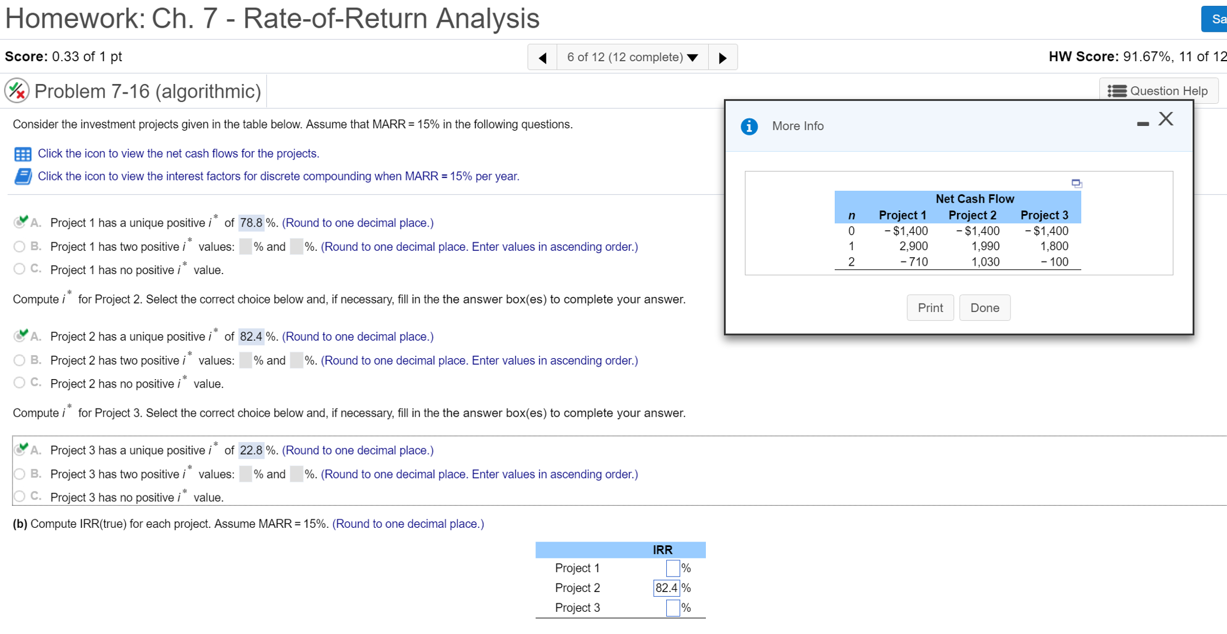This screenshot has width=1227, height=634.
Task: Open the interest factors book icon
Action: click(x=23, y=177)
